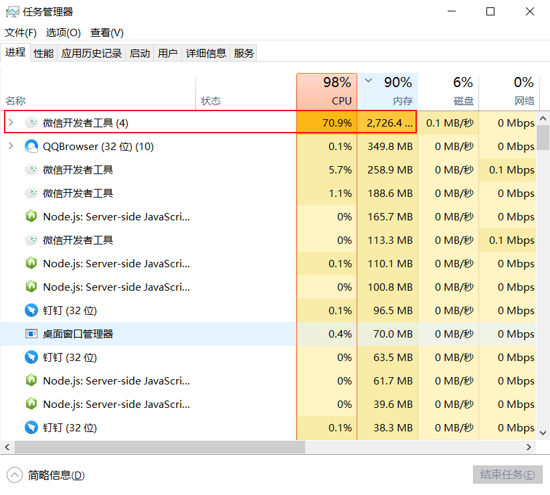This screenshot has width=550, height=495.
Task: Select the QQBrowser (32 位) (10) row name
Action: click(98, 147)
